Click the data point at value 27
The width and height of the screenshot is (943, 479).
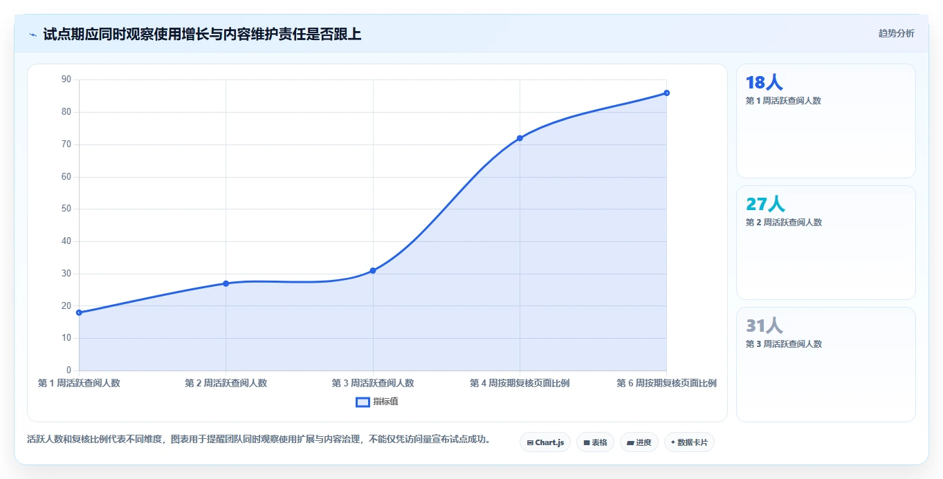click(226, 283)
